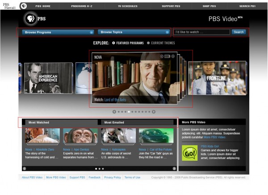Click the PBS Kids Go! green logo
This screenshot has height=195, width=268.
click(x=190, y=153)
